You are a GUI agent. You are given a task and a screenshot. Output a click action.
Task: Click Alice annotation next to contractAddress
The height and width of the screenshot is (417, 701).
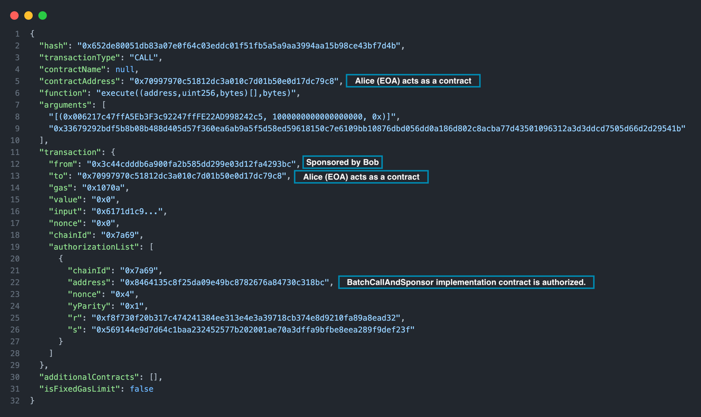(x=413, y=81)
